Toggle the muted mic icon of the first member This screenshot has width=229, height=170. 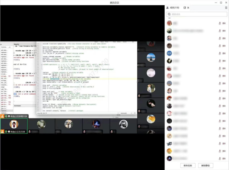click(219, 23)
